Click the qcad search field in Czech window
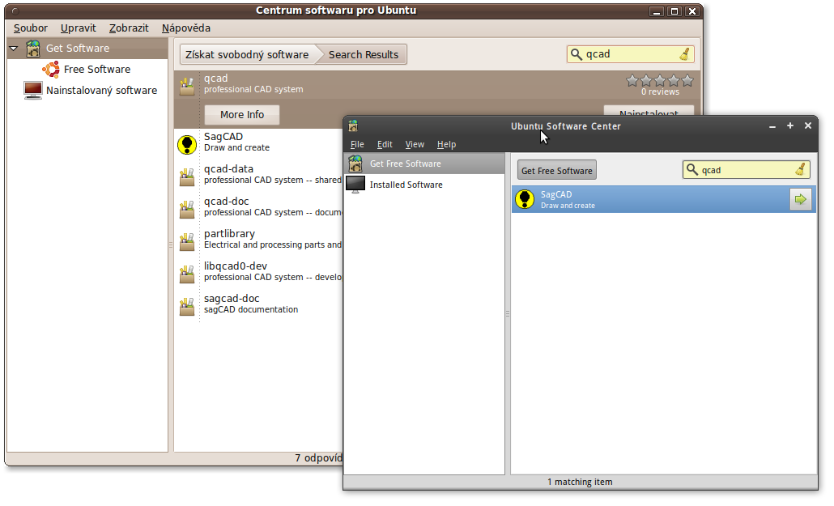 pos(630,54)
